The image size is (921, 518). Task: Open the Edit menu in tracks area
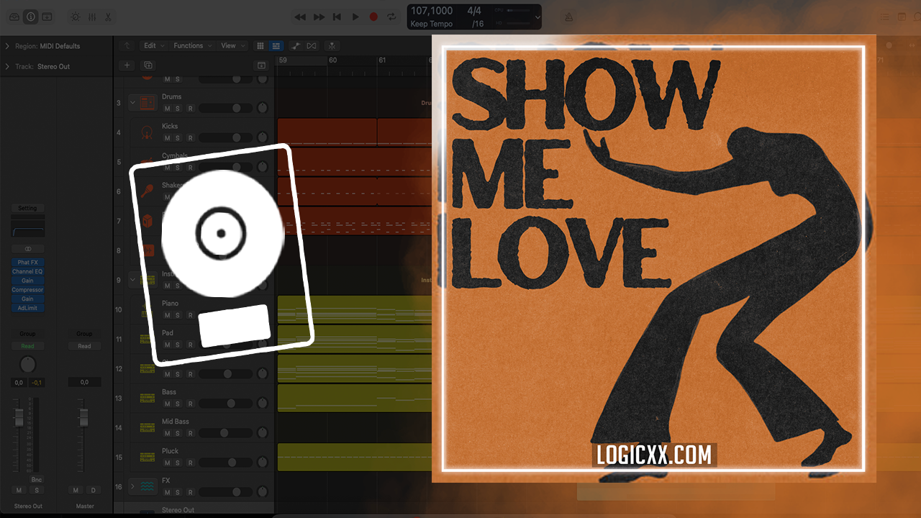[x=153, y=45]
